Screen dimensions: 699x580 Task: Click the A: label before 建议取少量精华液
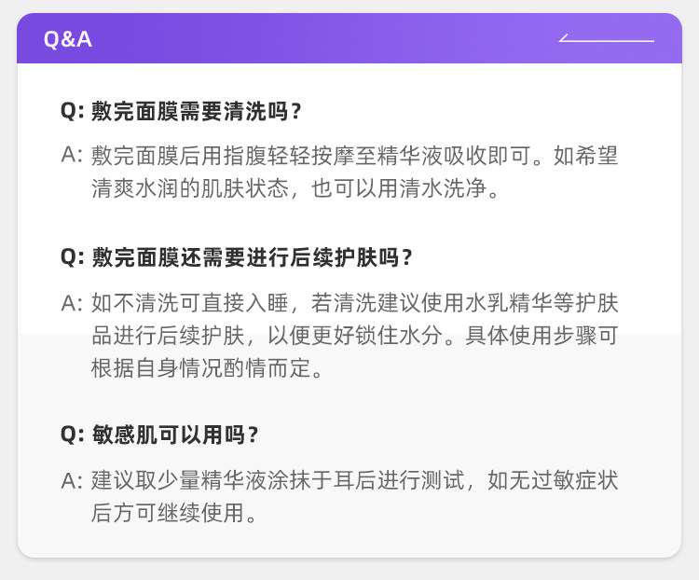73,480
